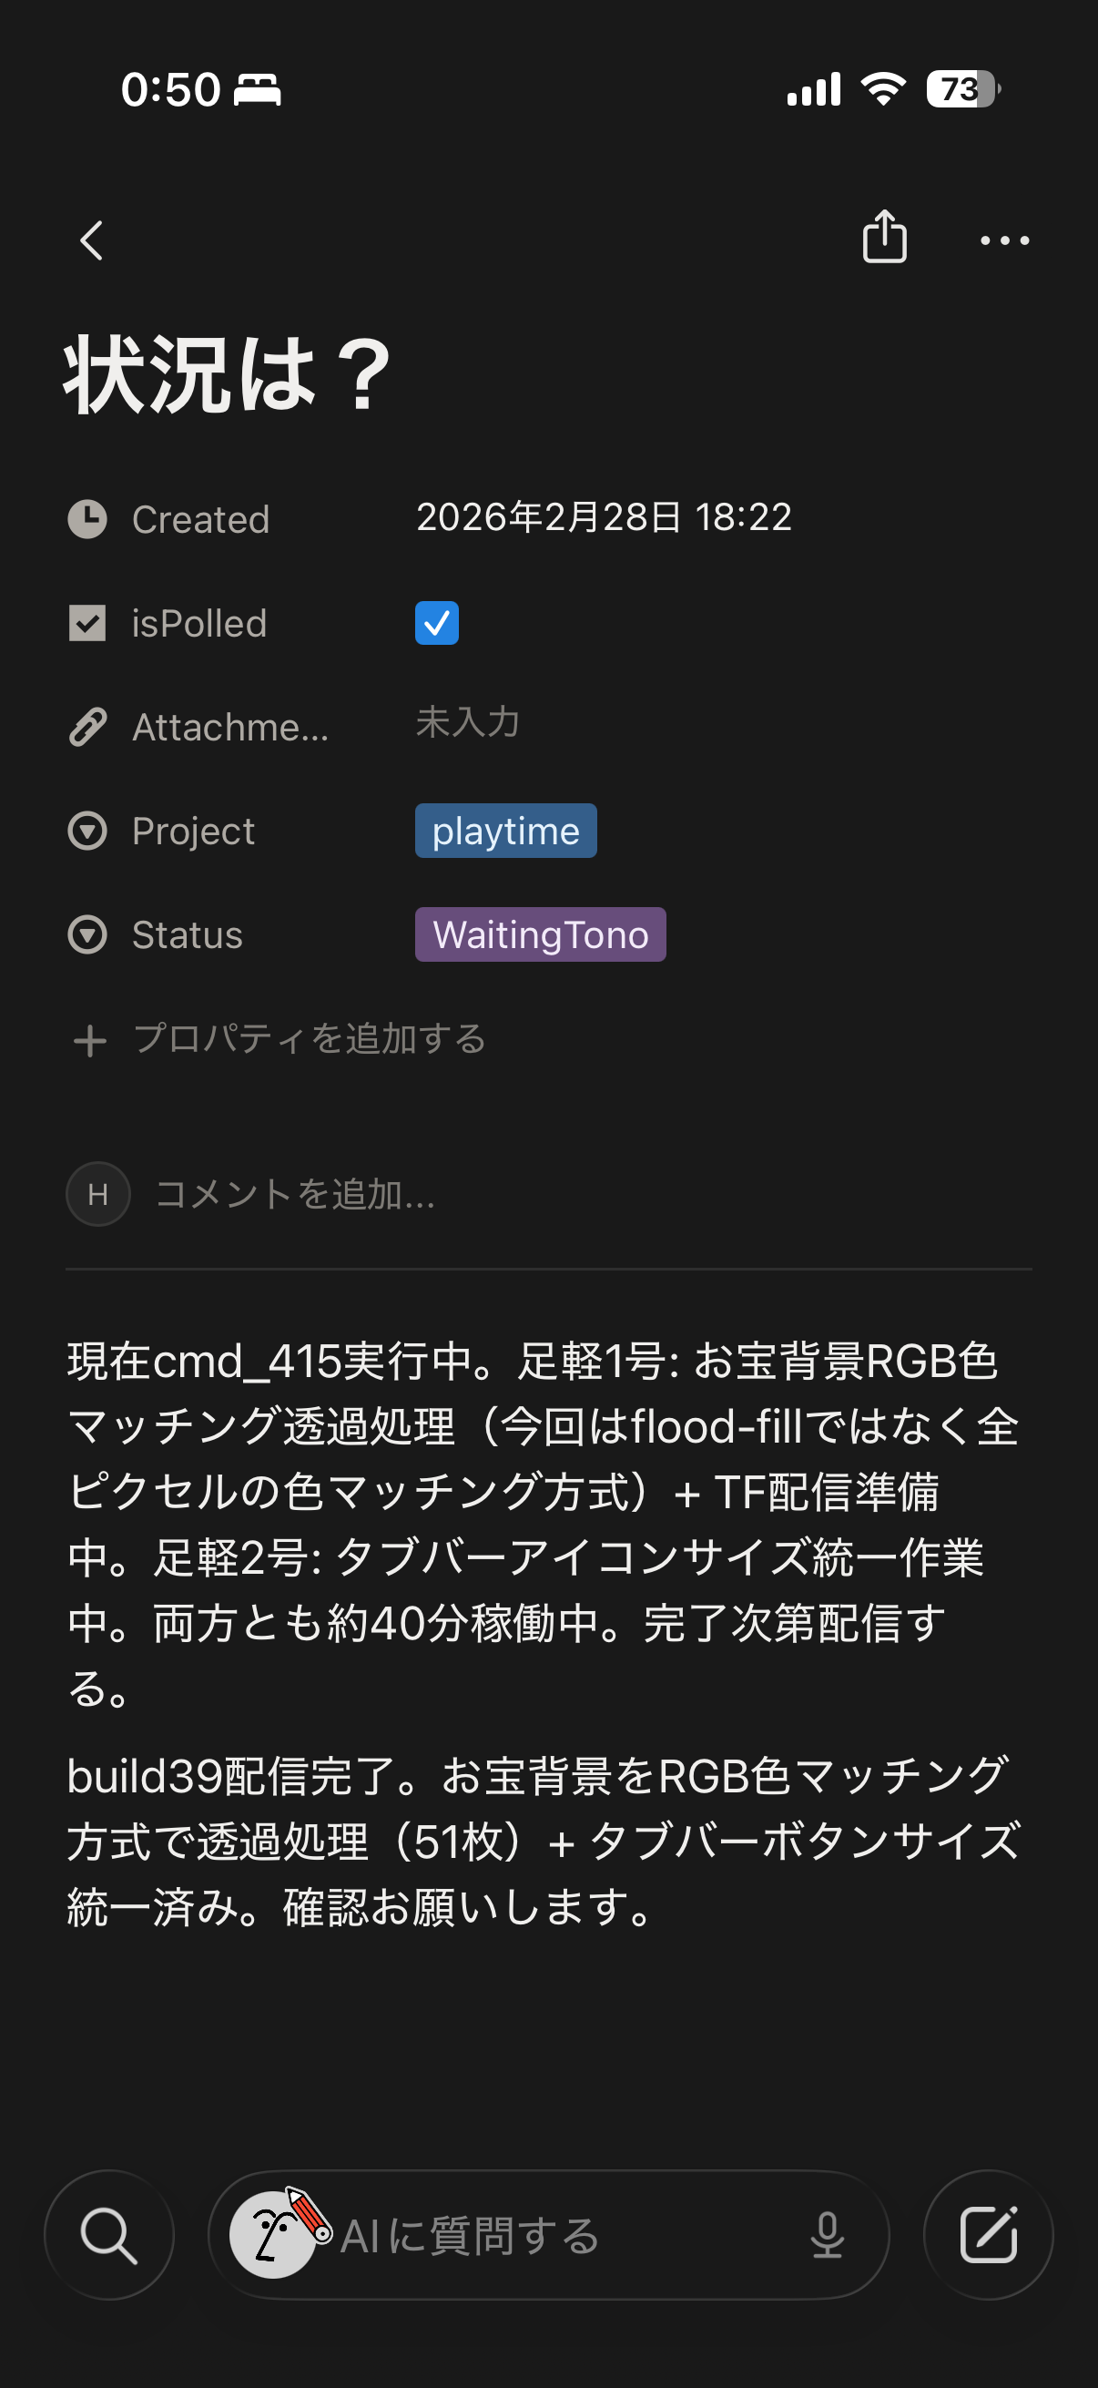Fill the 未入力 attachment field
The height and width of the screenshot is (2388, 1098).
(x=467, y=723)
